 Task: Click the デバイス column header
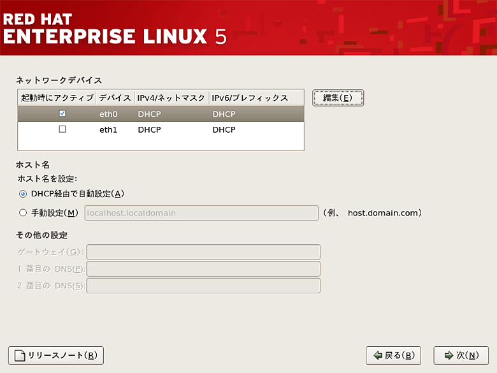[x=115, y=98]
